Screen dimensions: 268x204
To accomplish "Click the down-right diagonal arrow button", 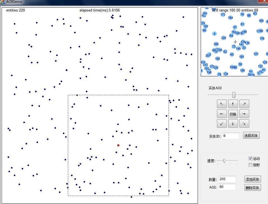I will coord(244,123).
